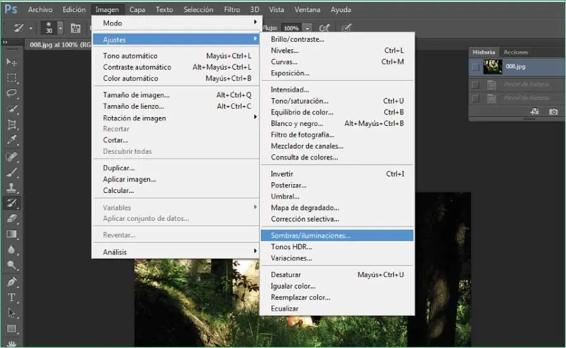Open the Filtro menu
The height and width of the screenshot is (348, 566).
(232, 9)
